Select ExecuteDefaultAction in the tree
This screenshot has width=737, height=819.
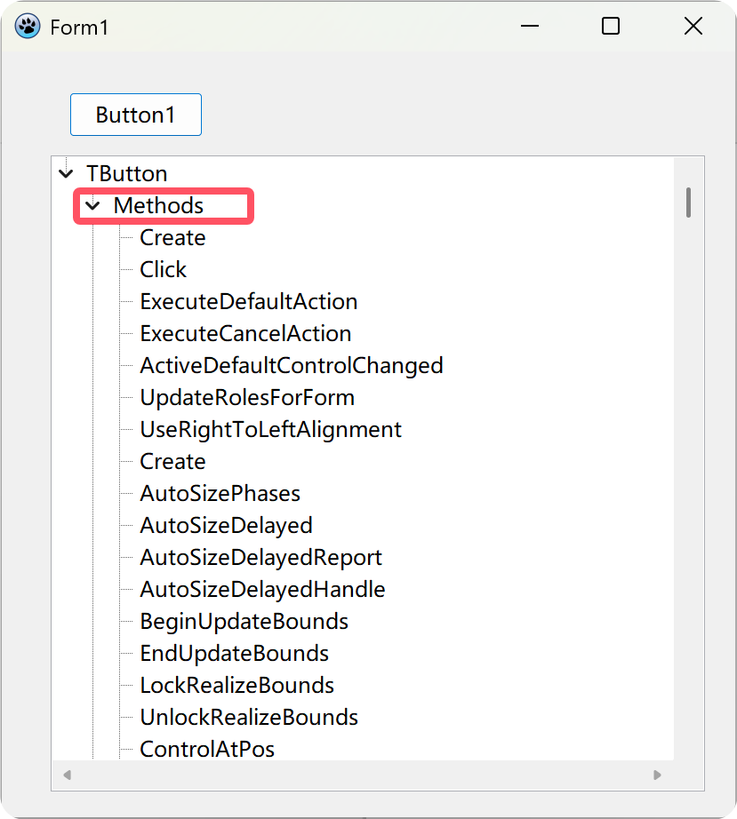point(249,301)
